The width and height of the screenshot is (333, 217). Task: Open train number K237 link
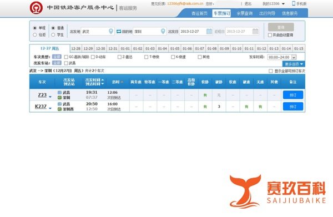41,107
